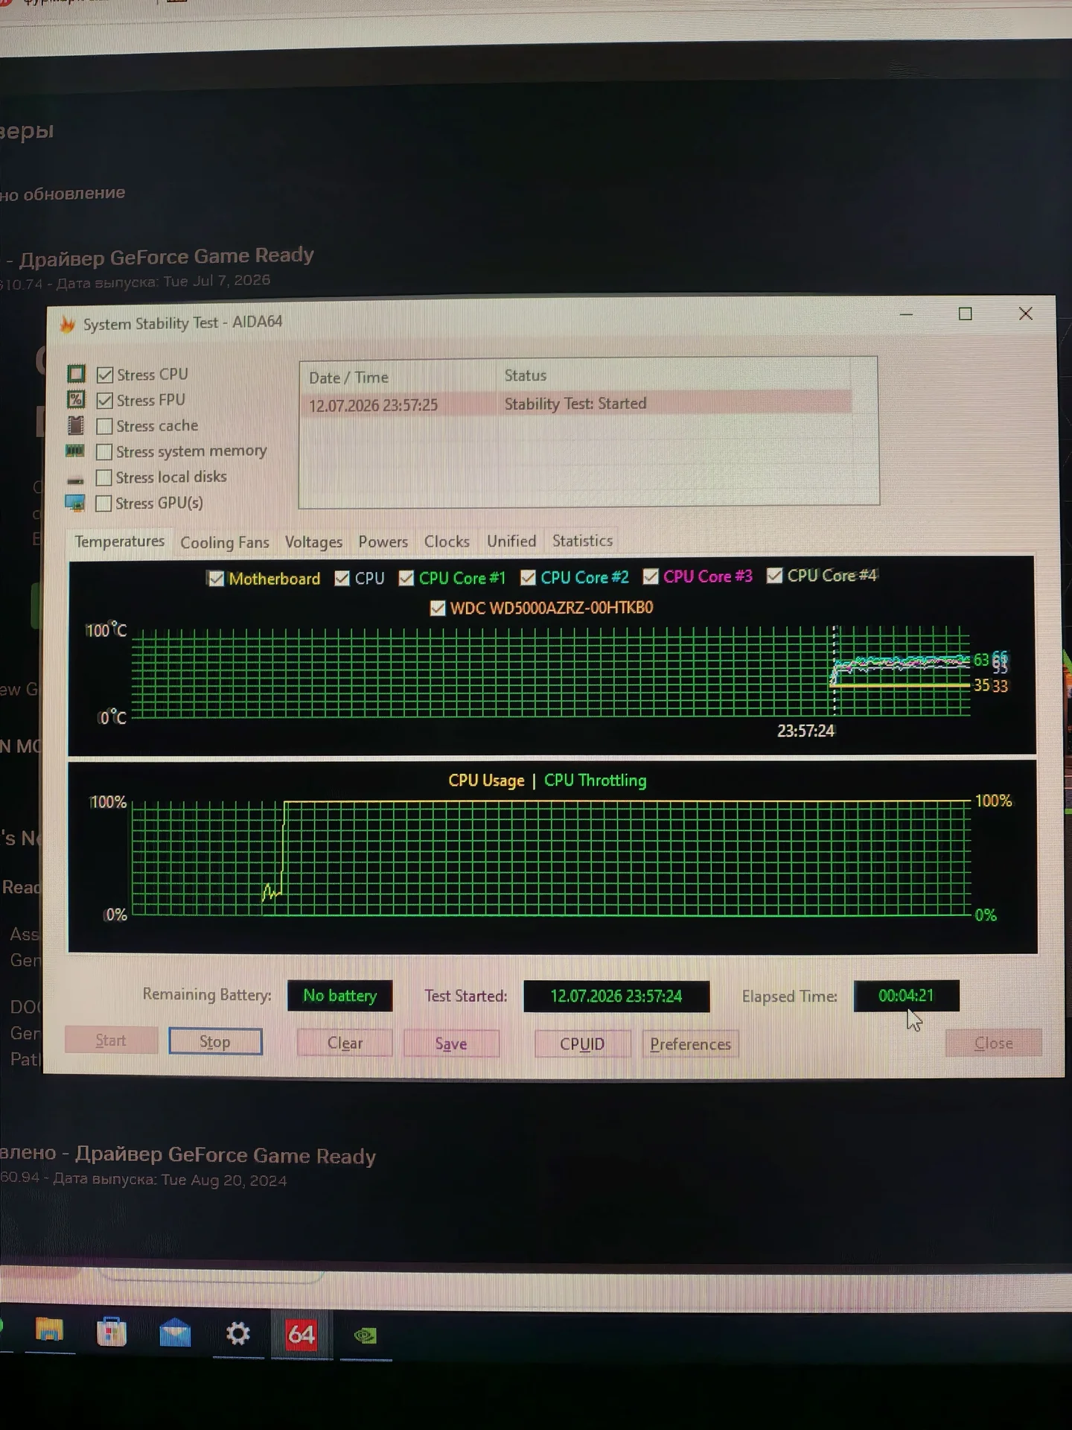Click the Stress GPU(s) monitor icon
1072x1430 pixels.
tap(75, 503)
